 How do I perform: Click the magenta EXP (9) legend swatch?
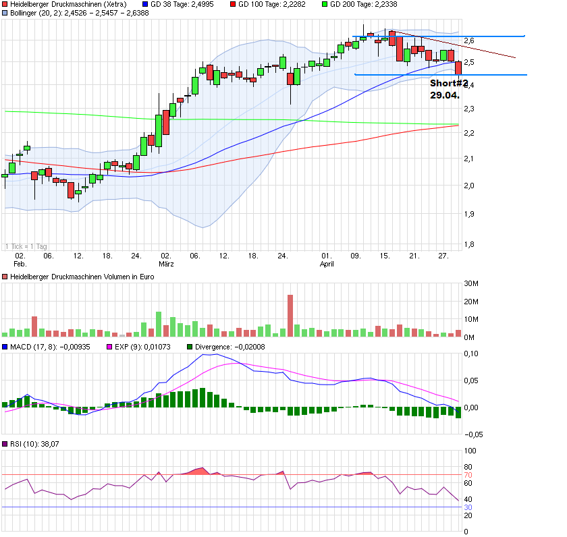[109, 347]
